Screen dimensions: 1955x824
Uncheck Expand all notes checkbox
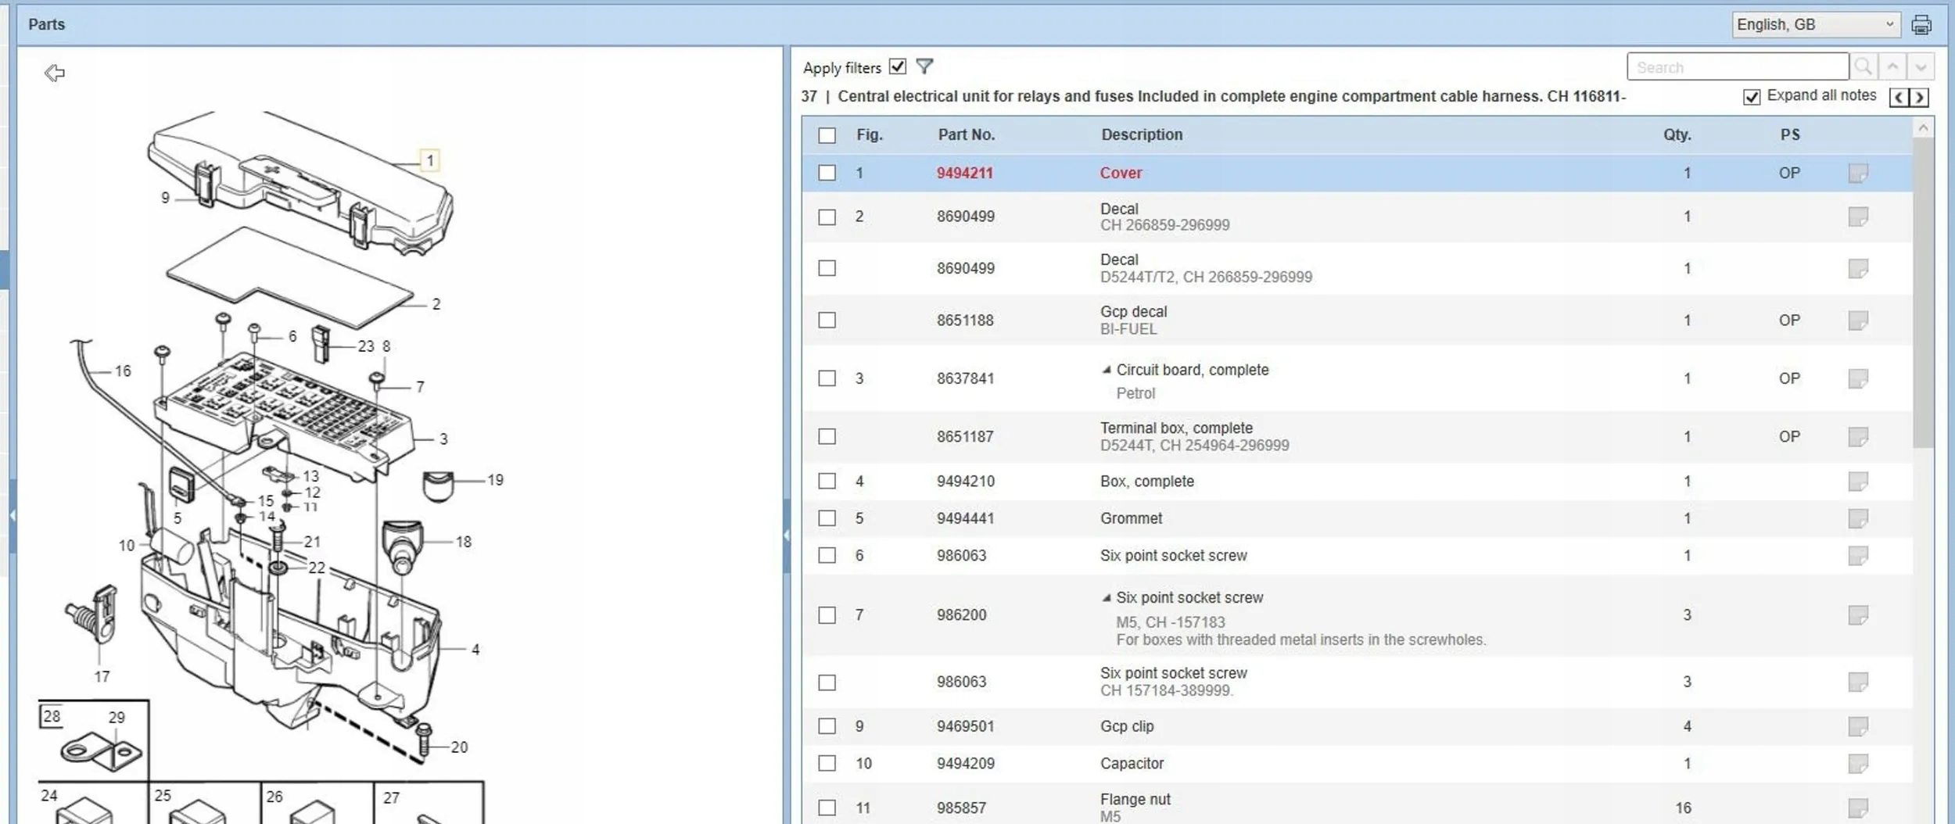point(1752,97)
